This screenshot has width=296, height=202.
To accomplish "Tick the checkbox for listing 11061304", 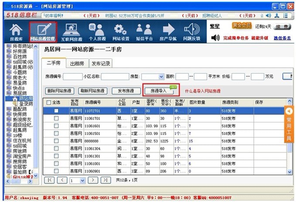I will coord(56,148).
